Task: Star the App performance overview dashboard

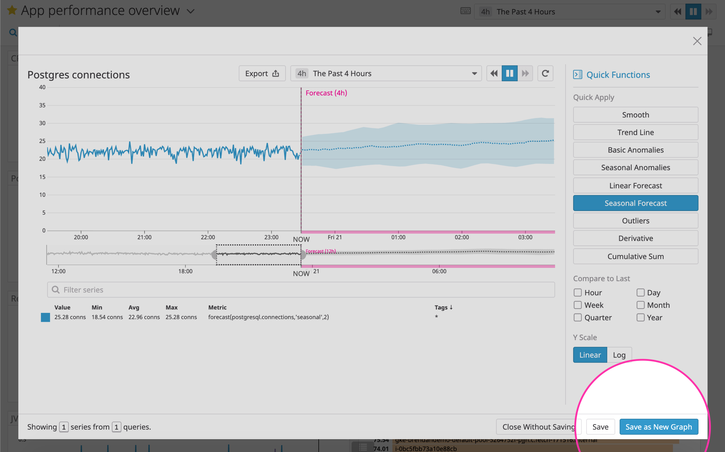Action: 12,10
